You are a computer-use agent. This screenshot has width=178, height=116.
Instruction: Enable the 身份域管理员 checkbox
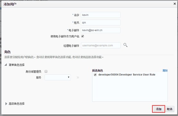(46, 71)
